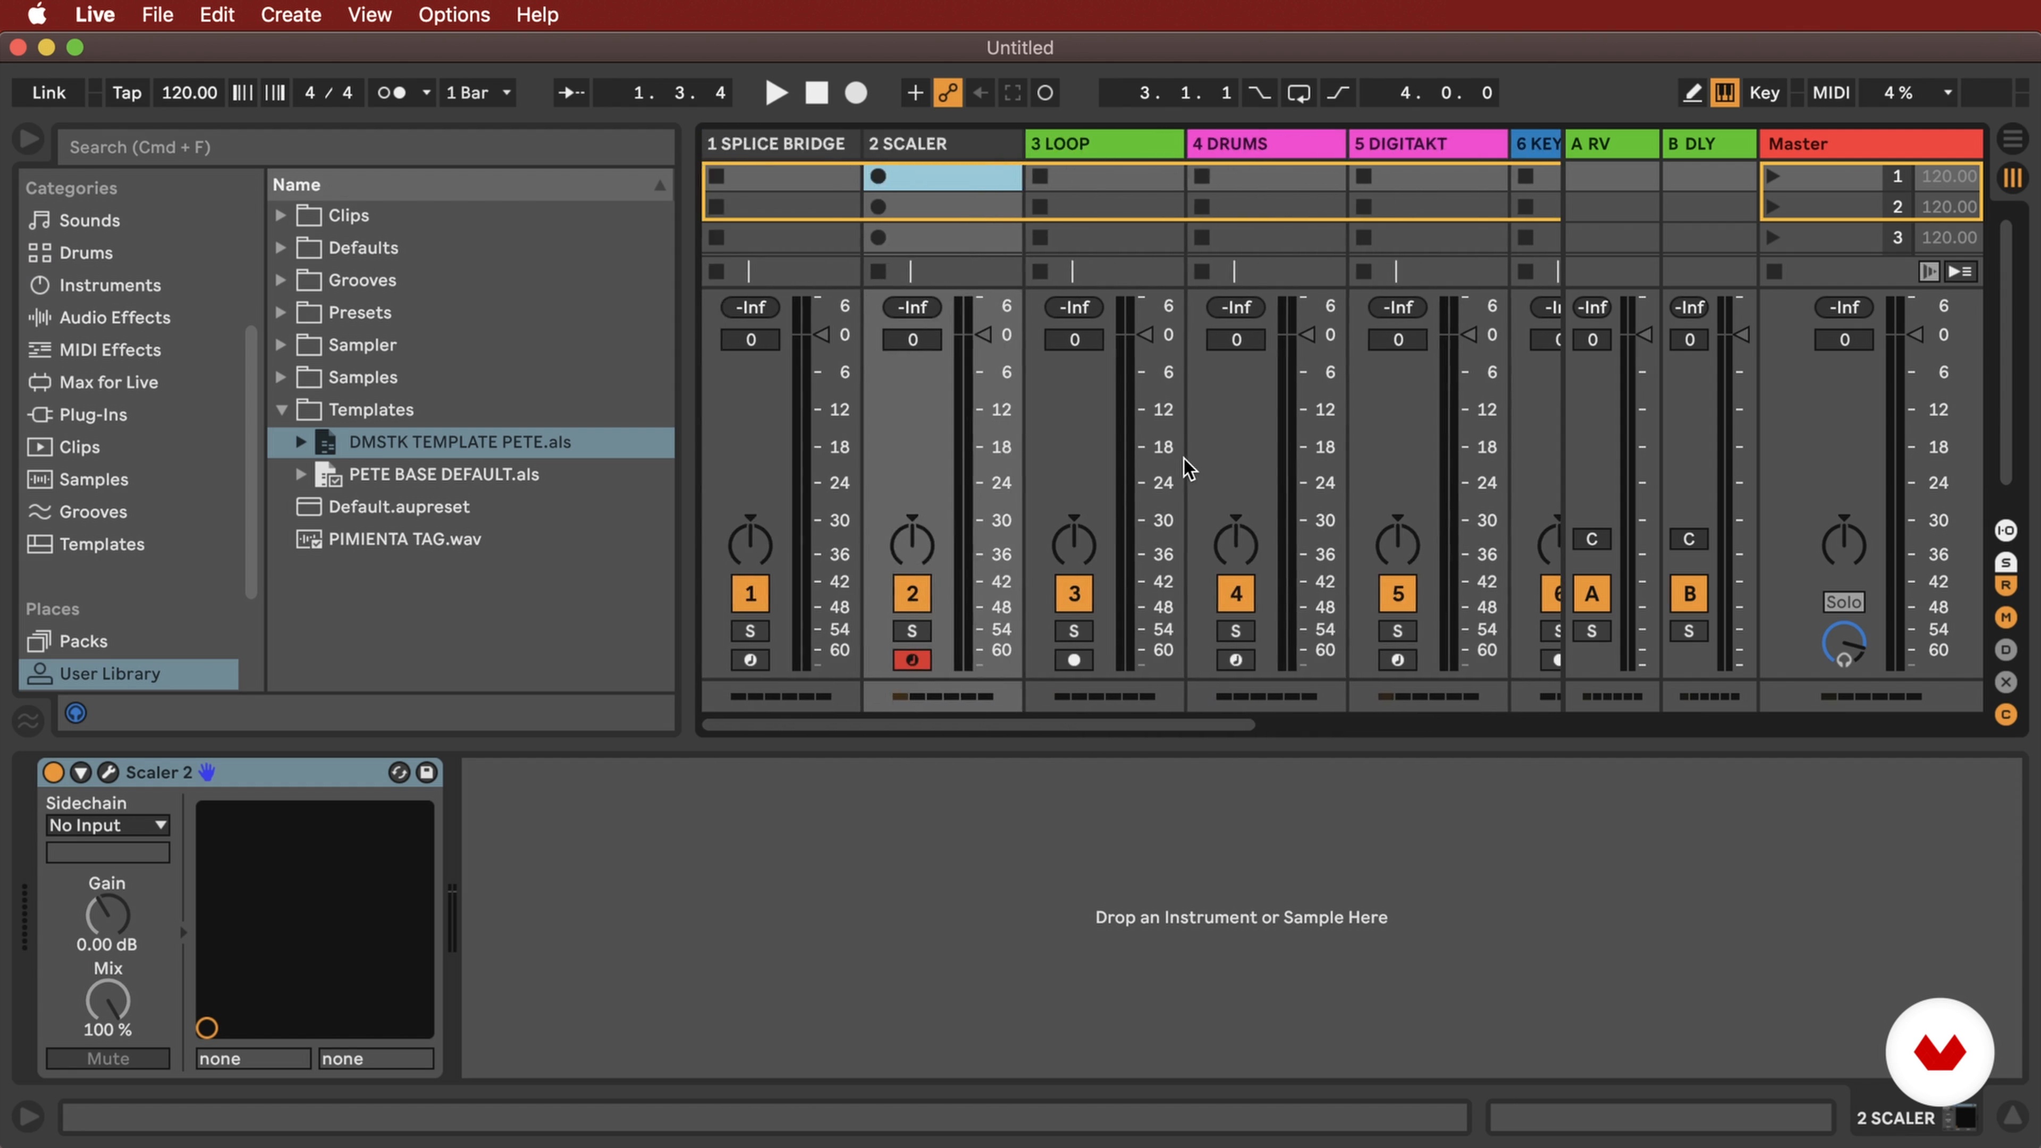Open the Help menu
2041x1148 pixels.
[x=537, y=14]
